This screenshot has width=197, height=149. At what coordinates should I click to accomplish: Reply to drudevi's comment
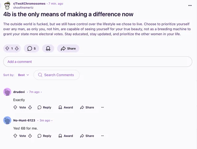[44, 108]
